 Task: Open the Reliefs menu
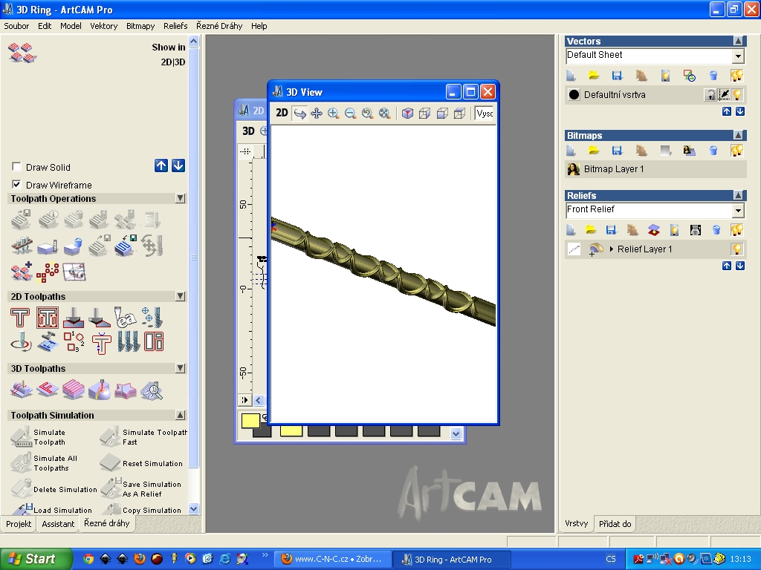(x=175, y=26)
